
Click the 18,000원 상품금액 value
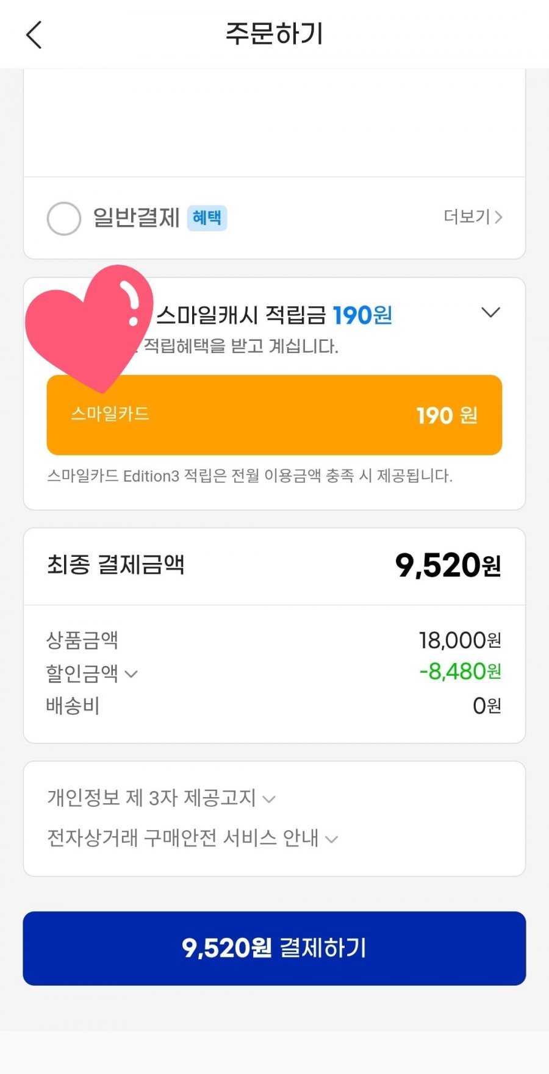(460, 640)
